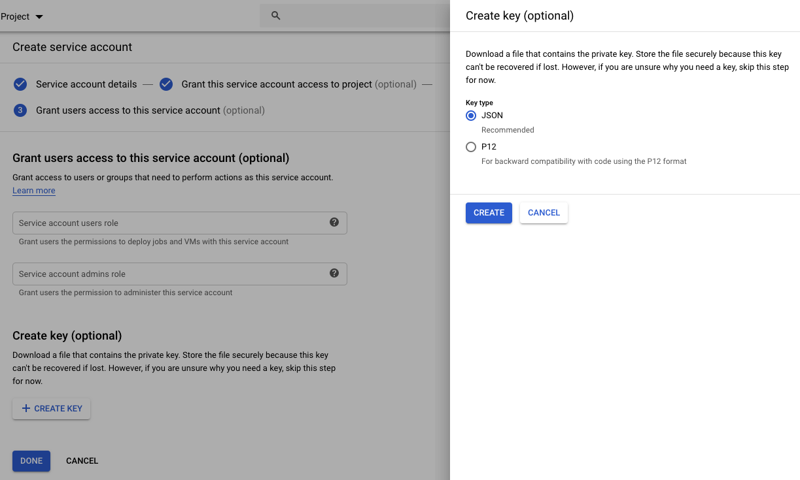The width and height of the screenshot is (800, 480).
Task: Cancel service account creation at bottom
Action: [x=82, y=461]
